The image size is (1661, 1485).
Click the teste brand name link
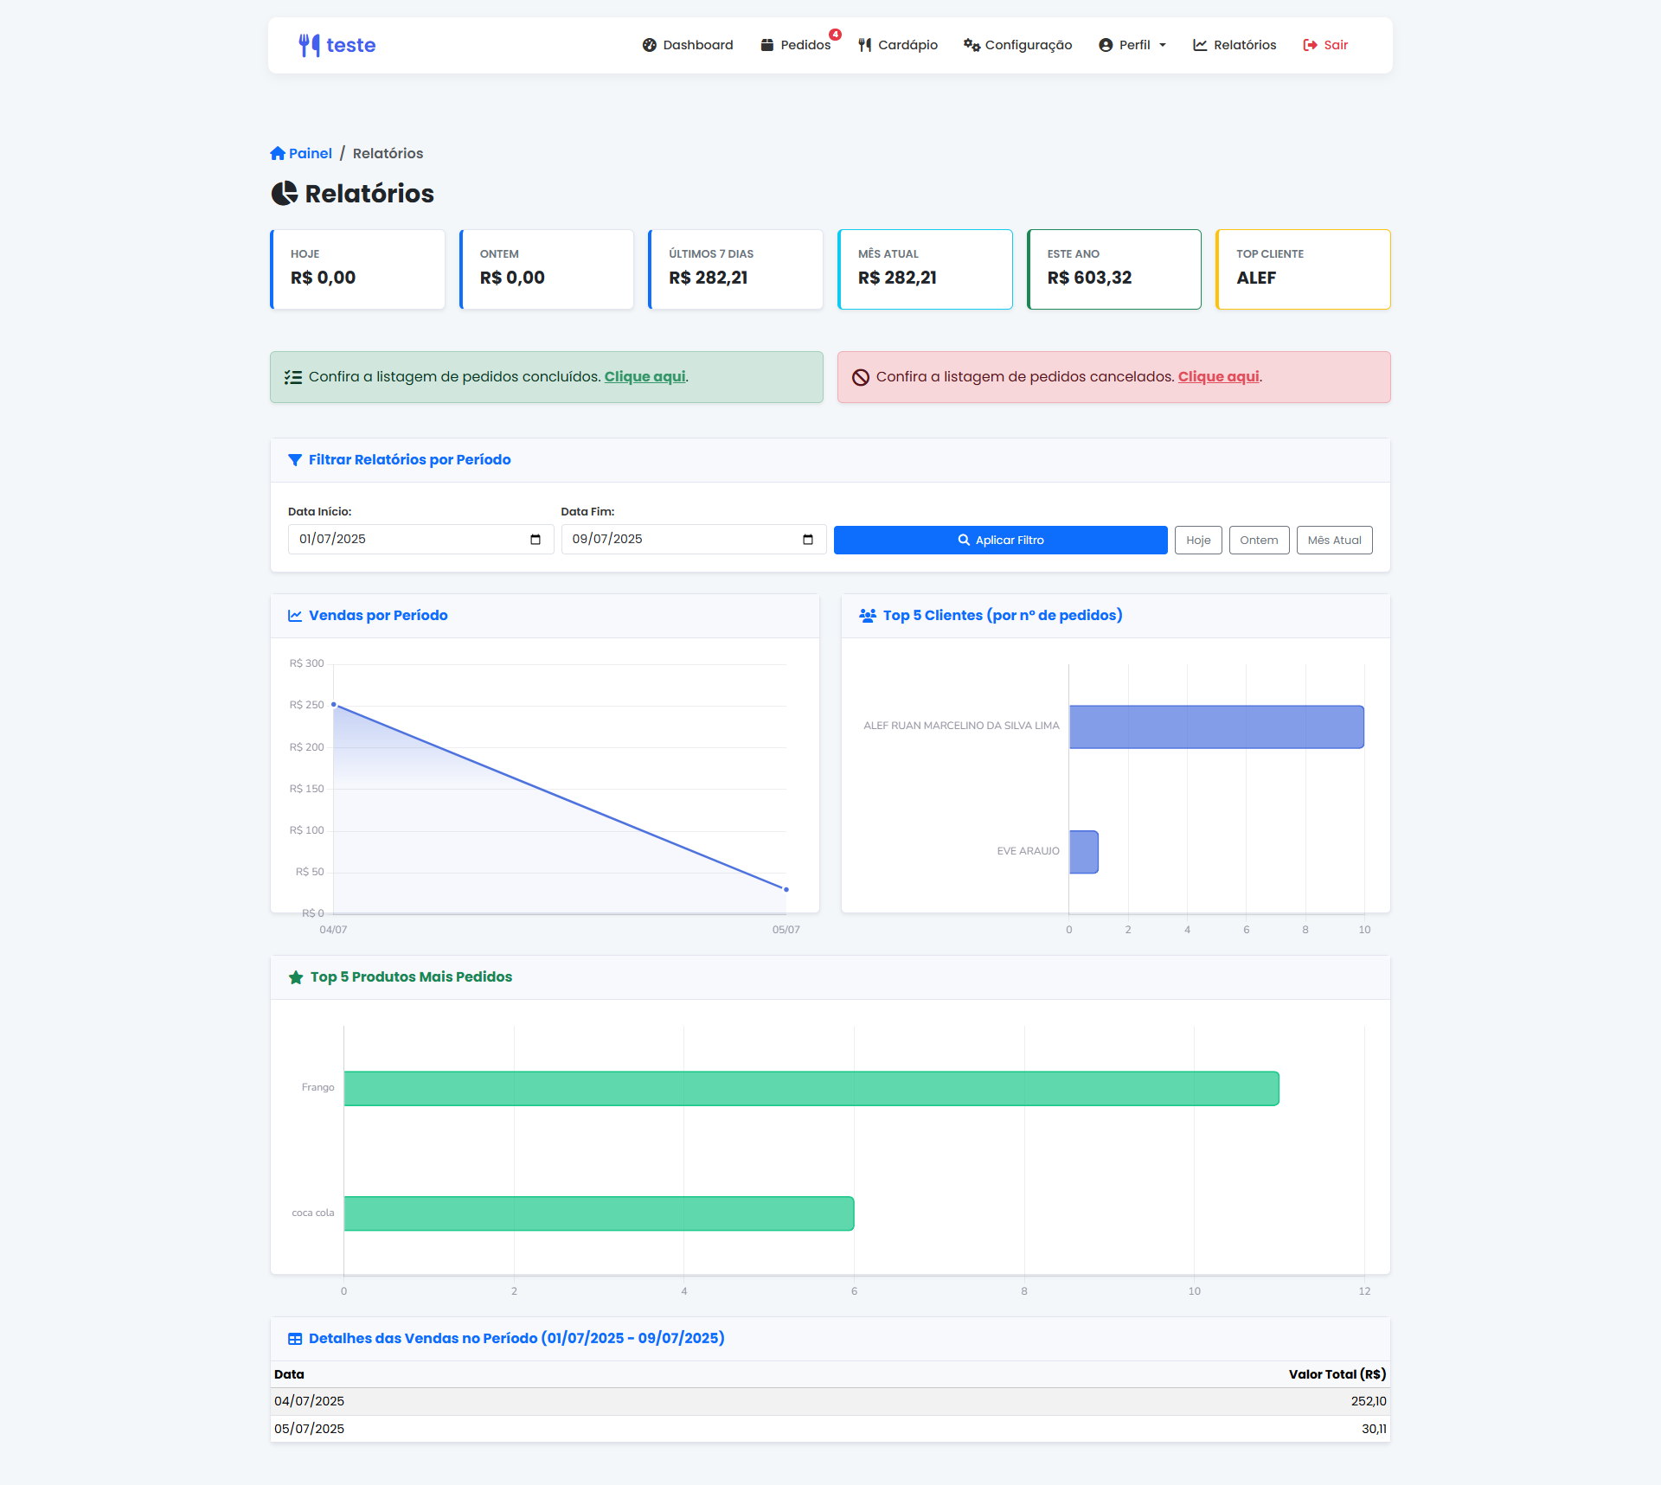[350, 45]
